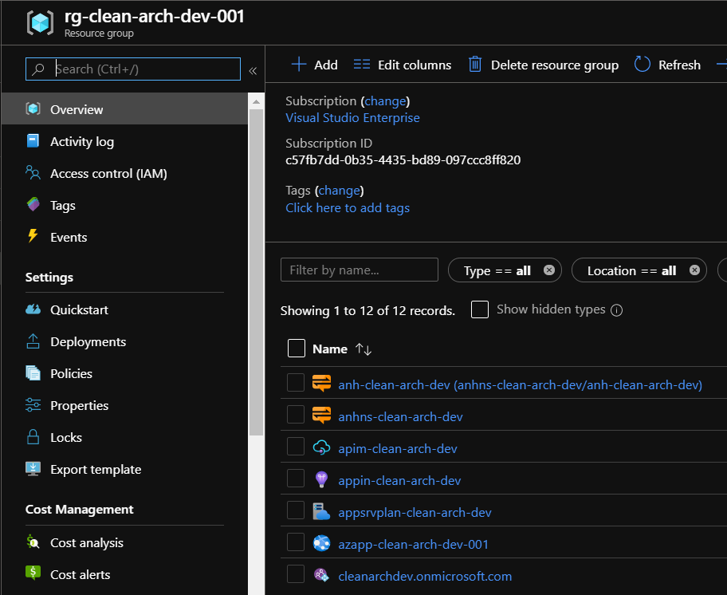Screen dimensions: 727x595
Task: Click the web app globe icon for azapp-clean-arch-dev-001
Action: click(321, 543)
